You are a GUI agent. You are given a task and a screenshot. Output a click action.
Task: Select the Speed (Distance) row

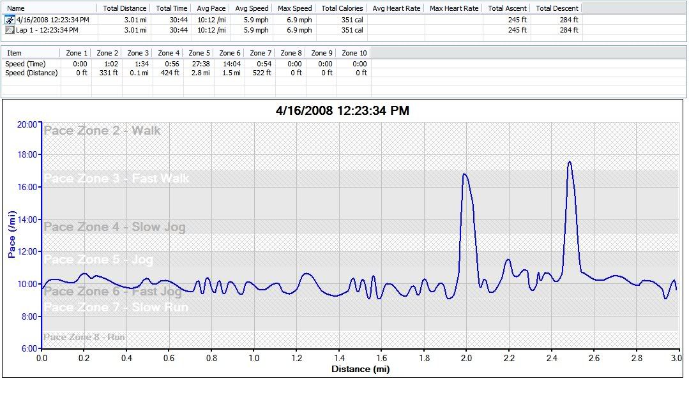(31, 73)
